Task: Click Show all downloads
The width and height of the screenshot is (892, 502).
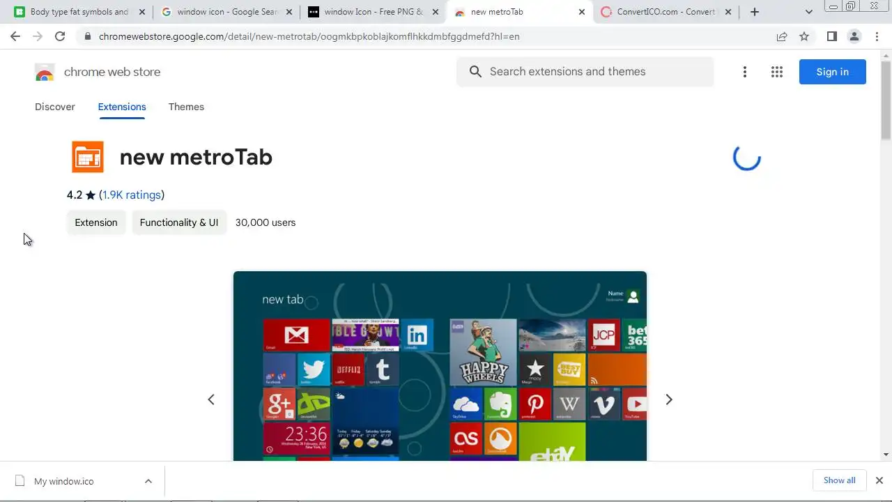Action: [x=839, y=480]
